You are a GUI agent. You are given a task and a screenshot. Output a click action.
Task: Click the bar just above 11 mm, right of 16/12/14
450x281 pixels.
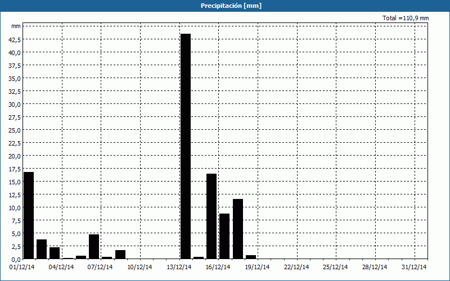(x=238, y=229)
